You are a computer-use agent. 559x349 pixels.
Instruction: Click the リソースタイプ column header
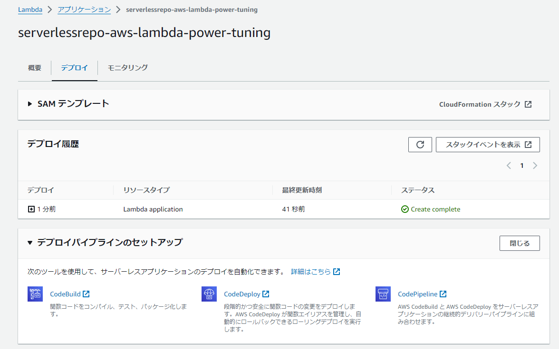pyautogui.click(x=146, y=190)
